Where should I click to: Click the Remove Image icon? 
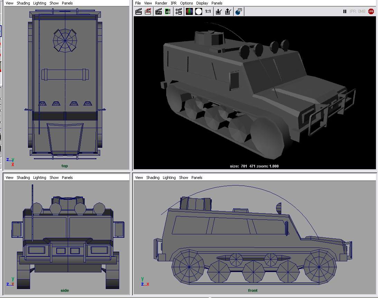click(228, 11)
